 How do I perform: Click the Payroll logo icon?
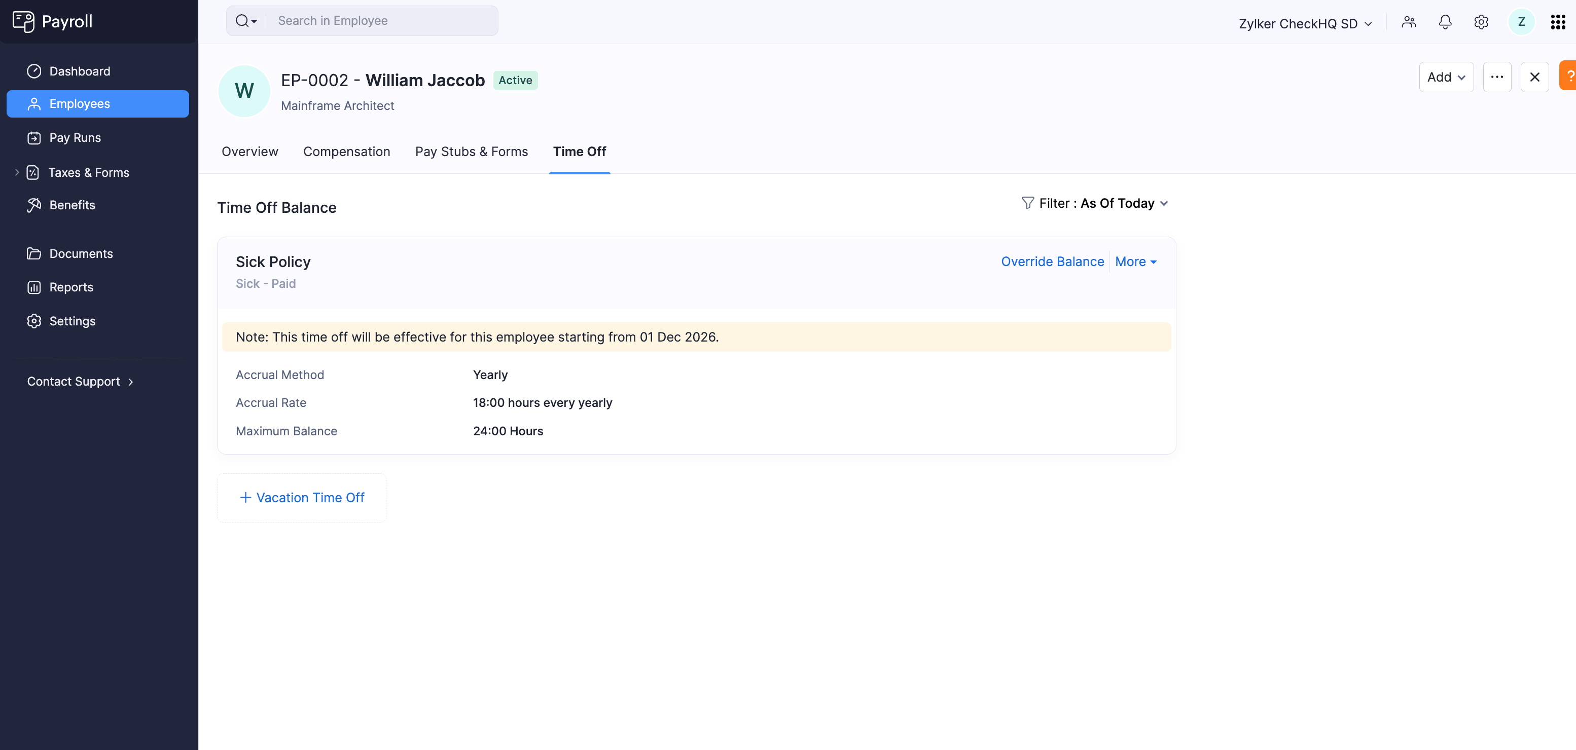point(23,21)
